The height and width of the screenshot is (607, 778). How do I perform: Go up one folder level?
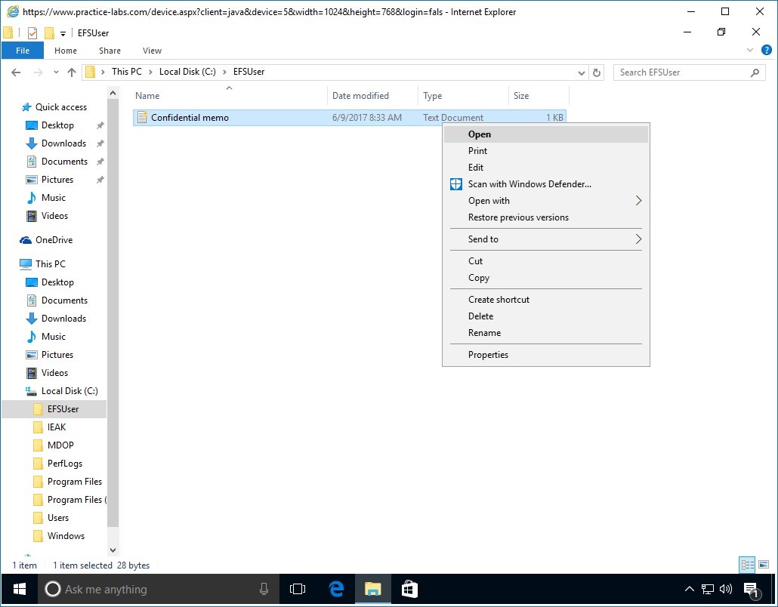click(72, 72)
